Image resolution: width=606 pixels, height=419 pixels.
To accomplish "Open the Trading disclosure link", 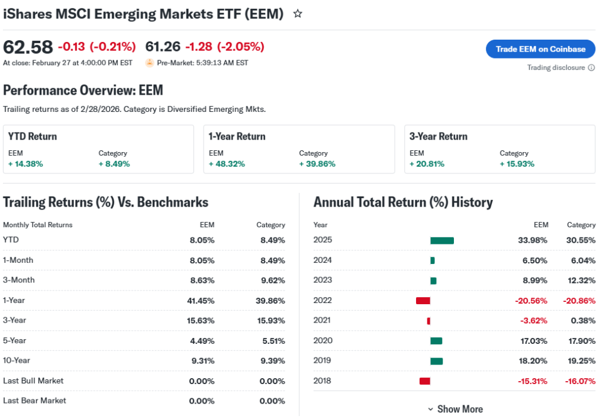I will tap(556, 67).
